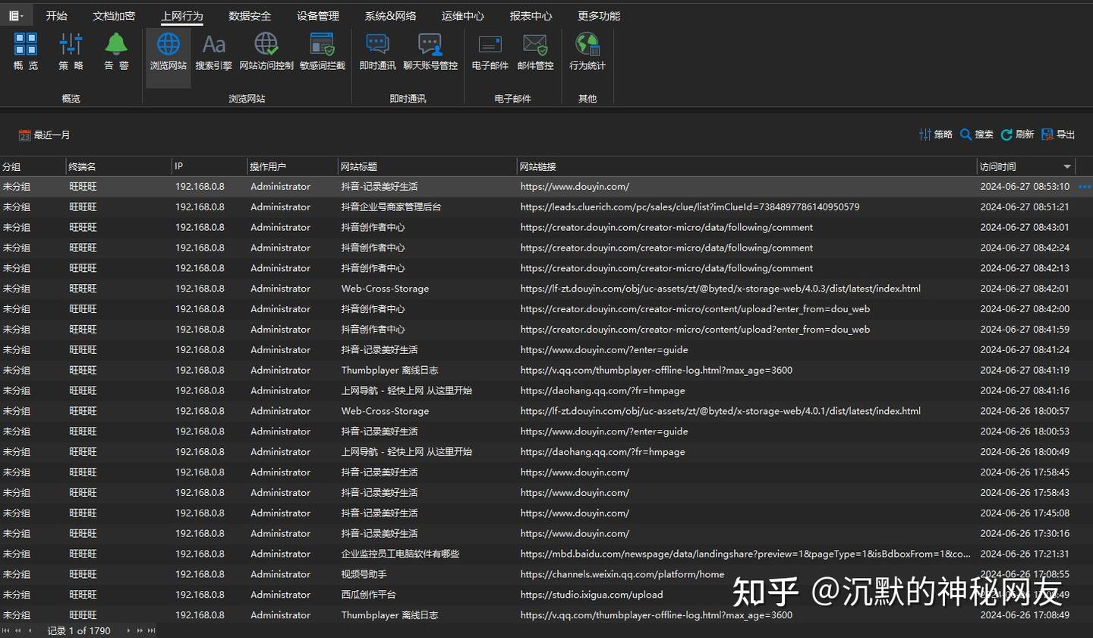Open 行为统计 behavior statistics icon
The image size is (1093, 638).
pos(587,52)
